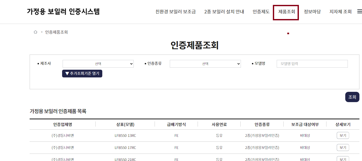Viewport: 362px width, 161px height.
Task: Click 보기 for model LFB550-13RC
Action: pyautogui.click(x=343, y=135)
